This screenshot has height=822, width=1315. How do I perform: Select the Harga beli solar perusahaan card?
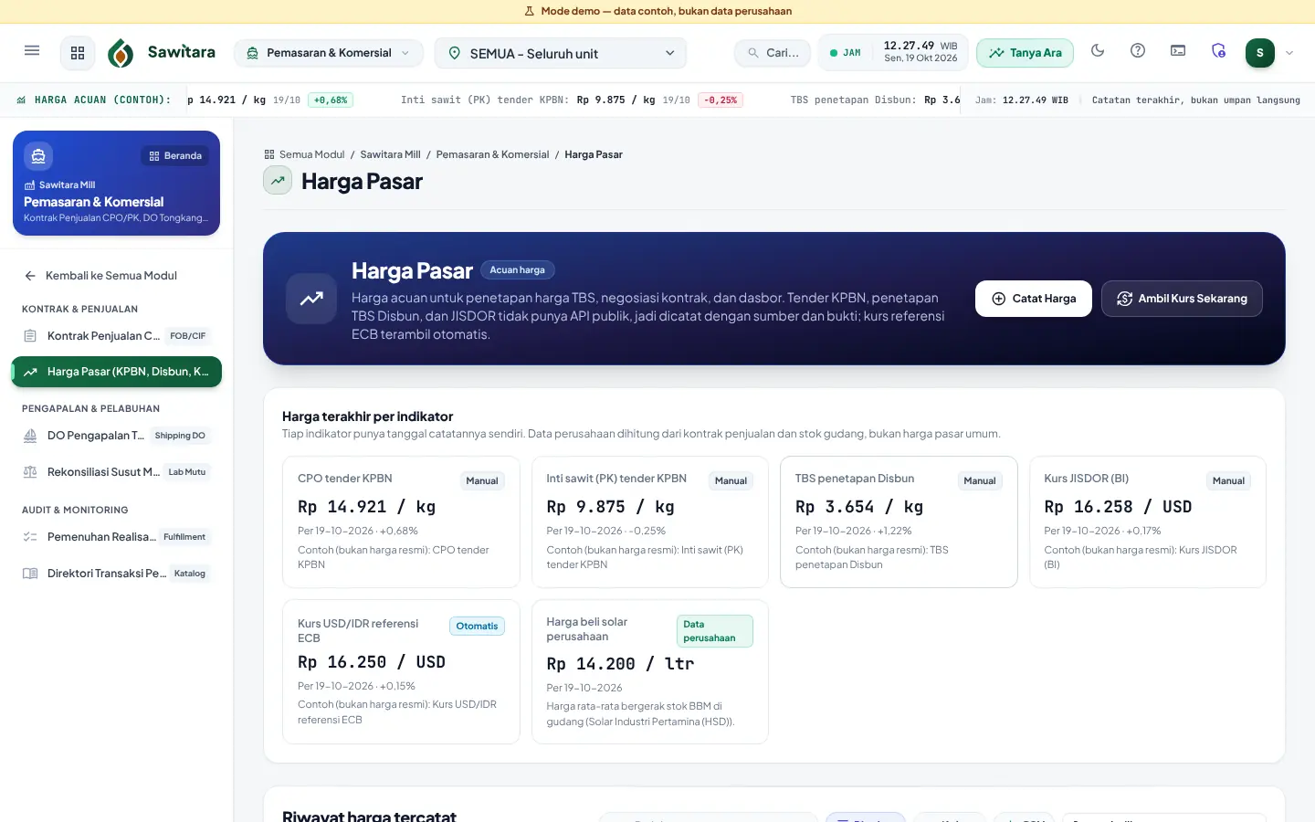click(650, 671)
